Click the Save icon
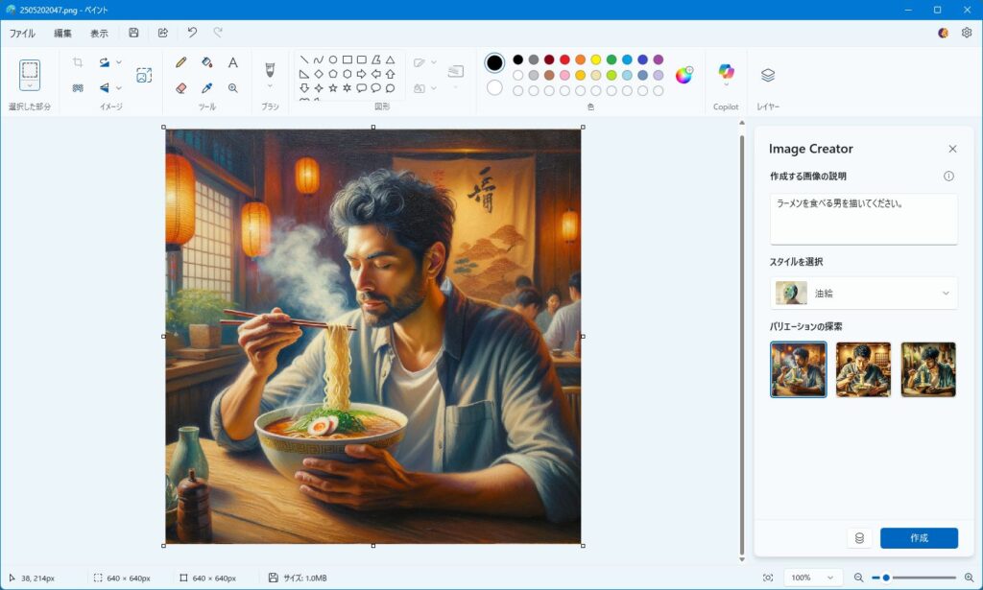Screen dimensions: 983x590 pyautogui.click(x=133, y=33)
